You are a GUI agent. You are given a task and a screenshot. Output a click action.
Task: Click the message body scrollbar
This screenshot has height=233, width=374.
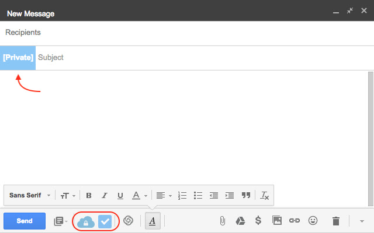click(x=370, y=140)
